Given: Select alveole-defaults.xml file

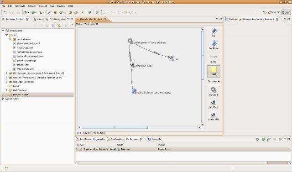Looking at the screenshot, I should point(28,43).
